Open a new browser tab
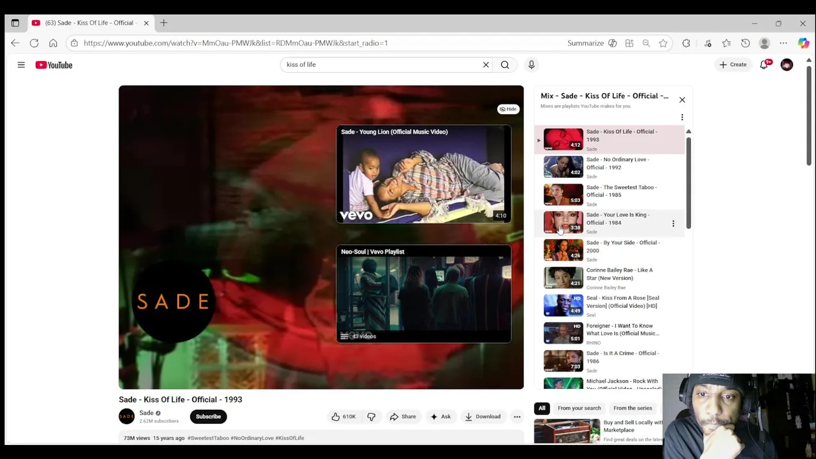Image resolution: width=816 pixels, height=459 pixels. coord(164,23)
